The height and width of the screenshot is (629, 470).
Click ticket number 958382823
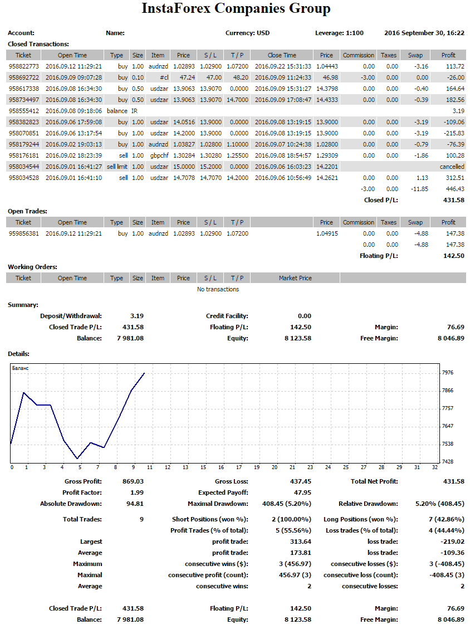coord(23,122)
